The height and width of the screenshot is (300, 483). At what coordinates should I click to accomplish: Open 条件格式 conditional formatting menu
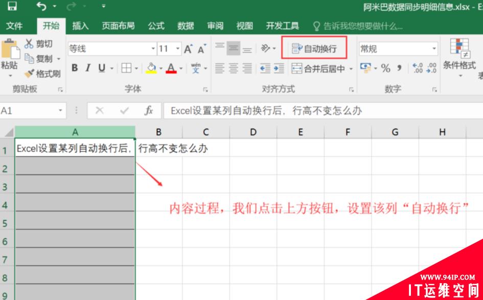[459, 58]
